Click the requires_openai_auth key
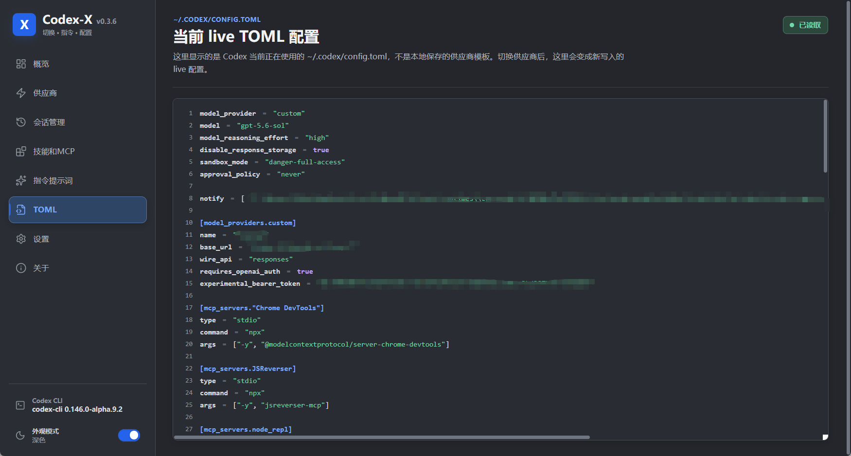Screen dimensions: 851x456 pyautogui.click(x=240, y=271)
